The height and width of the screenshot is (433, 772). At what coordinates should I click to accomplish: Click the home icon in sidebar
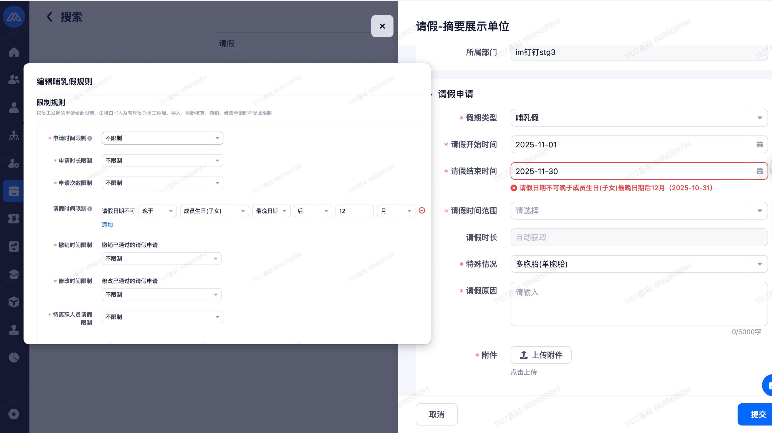(x=14, y=52)
